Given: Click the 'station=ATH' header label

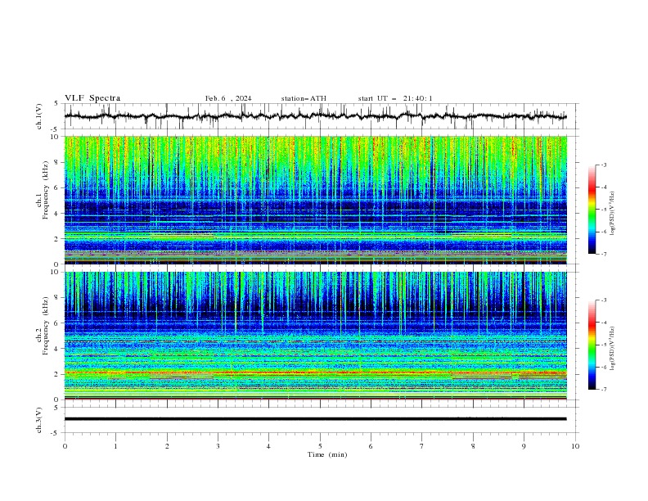Looking at the screenshot, I should point(304,98).
